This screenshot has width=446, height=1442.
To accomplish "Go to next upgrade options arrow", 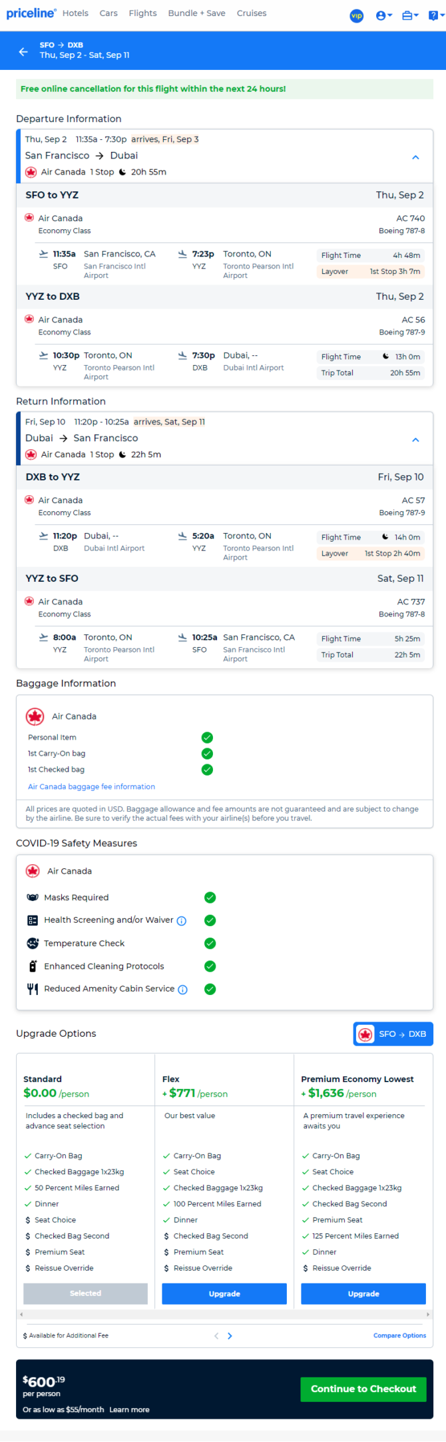I will coord(230,1336).
